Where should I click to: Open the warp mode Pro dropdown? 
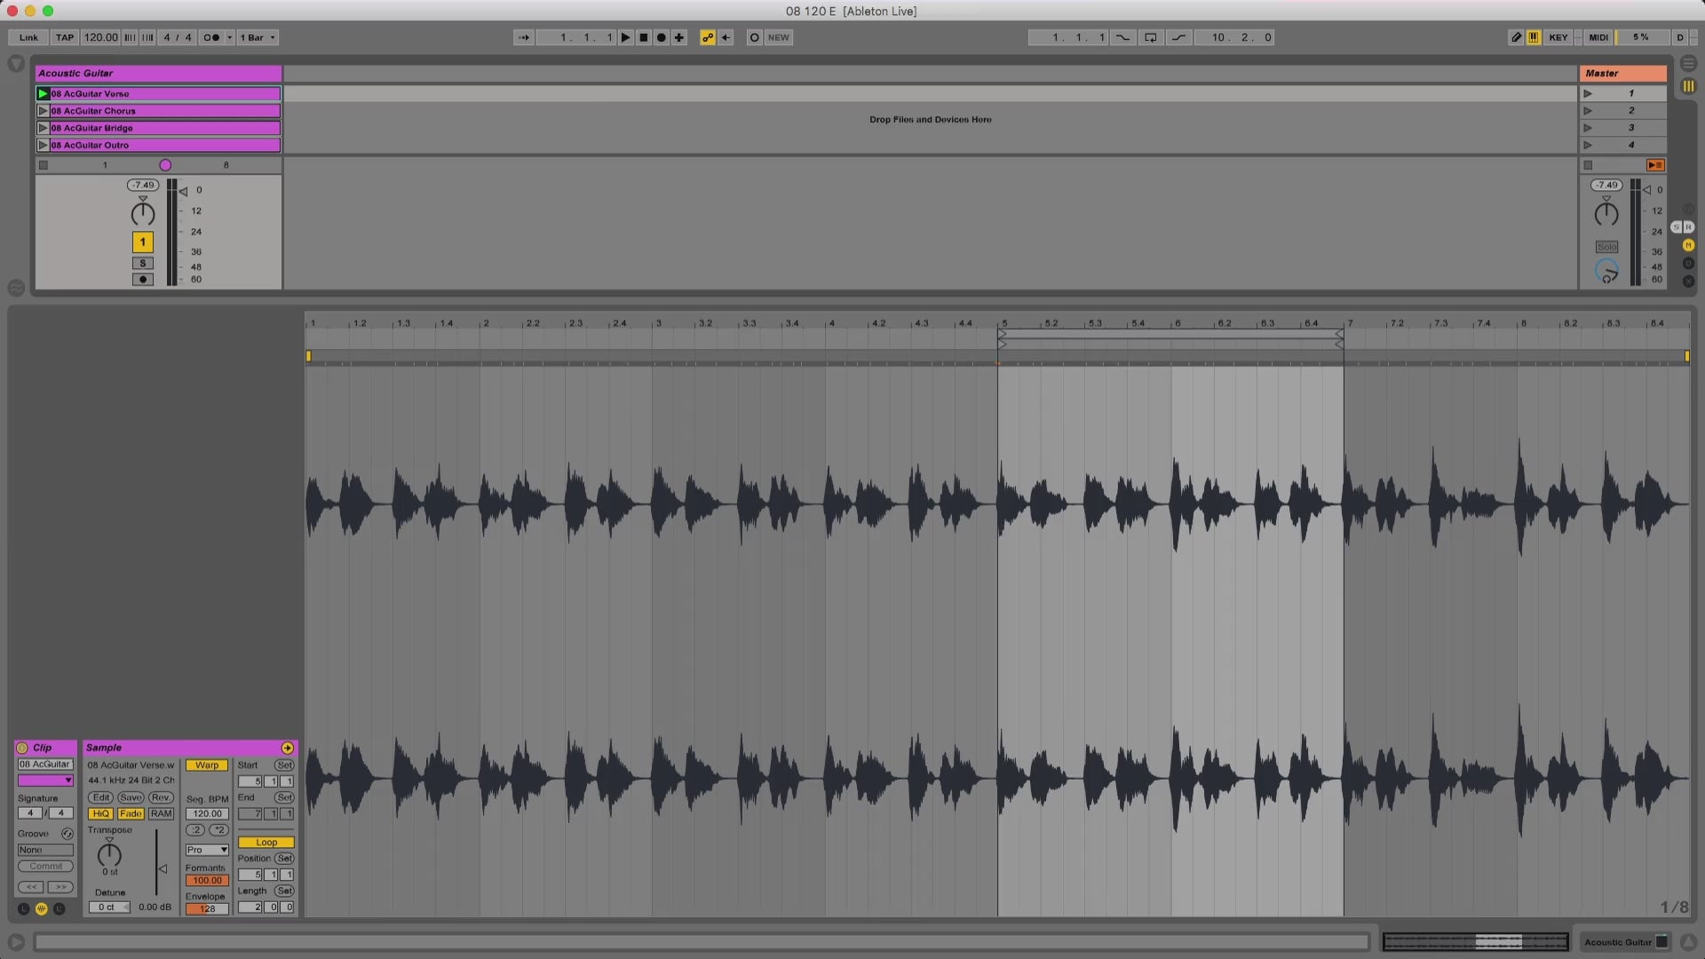pos(207,850)
